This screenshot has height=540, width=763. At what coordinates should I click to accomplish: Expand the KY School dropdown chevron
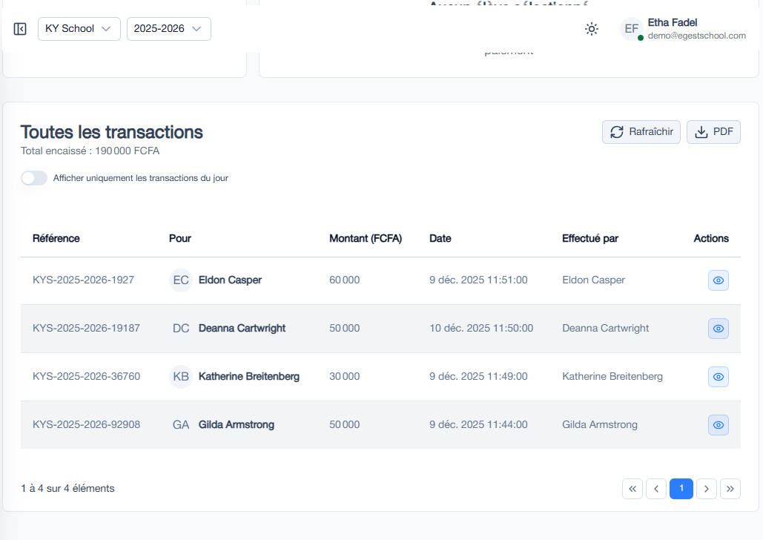point(107,30)
